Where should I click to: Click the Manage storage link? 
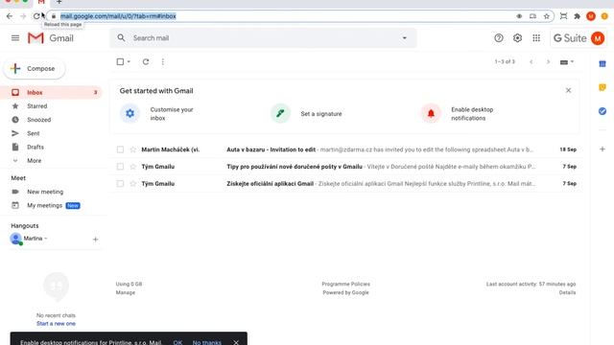click(x=126, y=292)
